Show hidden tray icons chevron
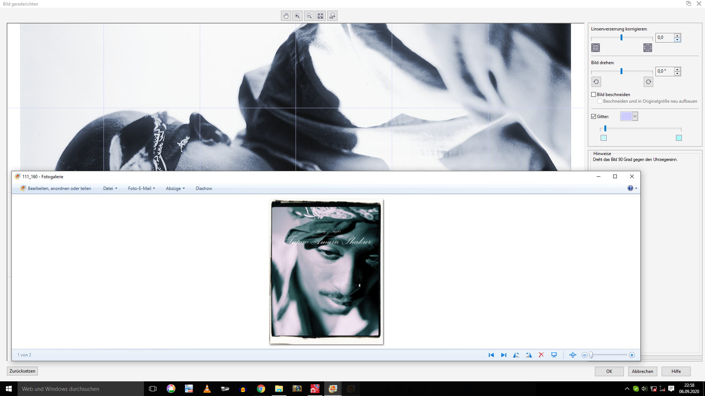The height and width of the screenshot is (396, 705). [627, 389]
